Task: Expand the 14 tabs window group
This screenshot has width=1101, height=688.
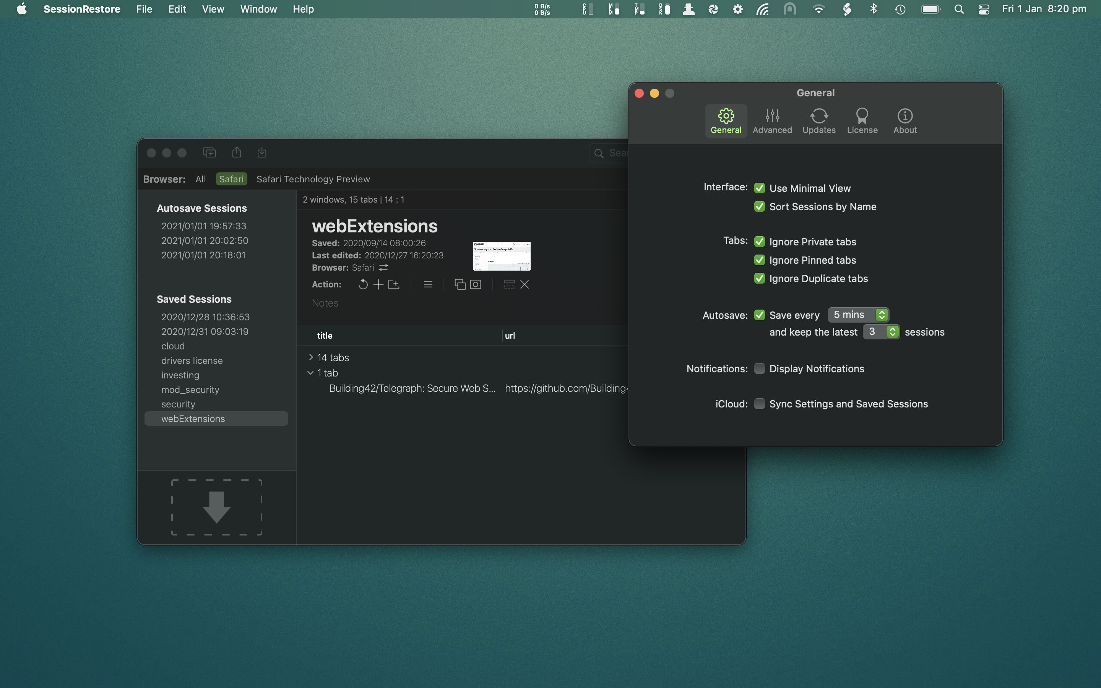Action: click(311, 357)
